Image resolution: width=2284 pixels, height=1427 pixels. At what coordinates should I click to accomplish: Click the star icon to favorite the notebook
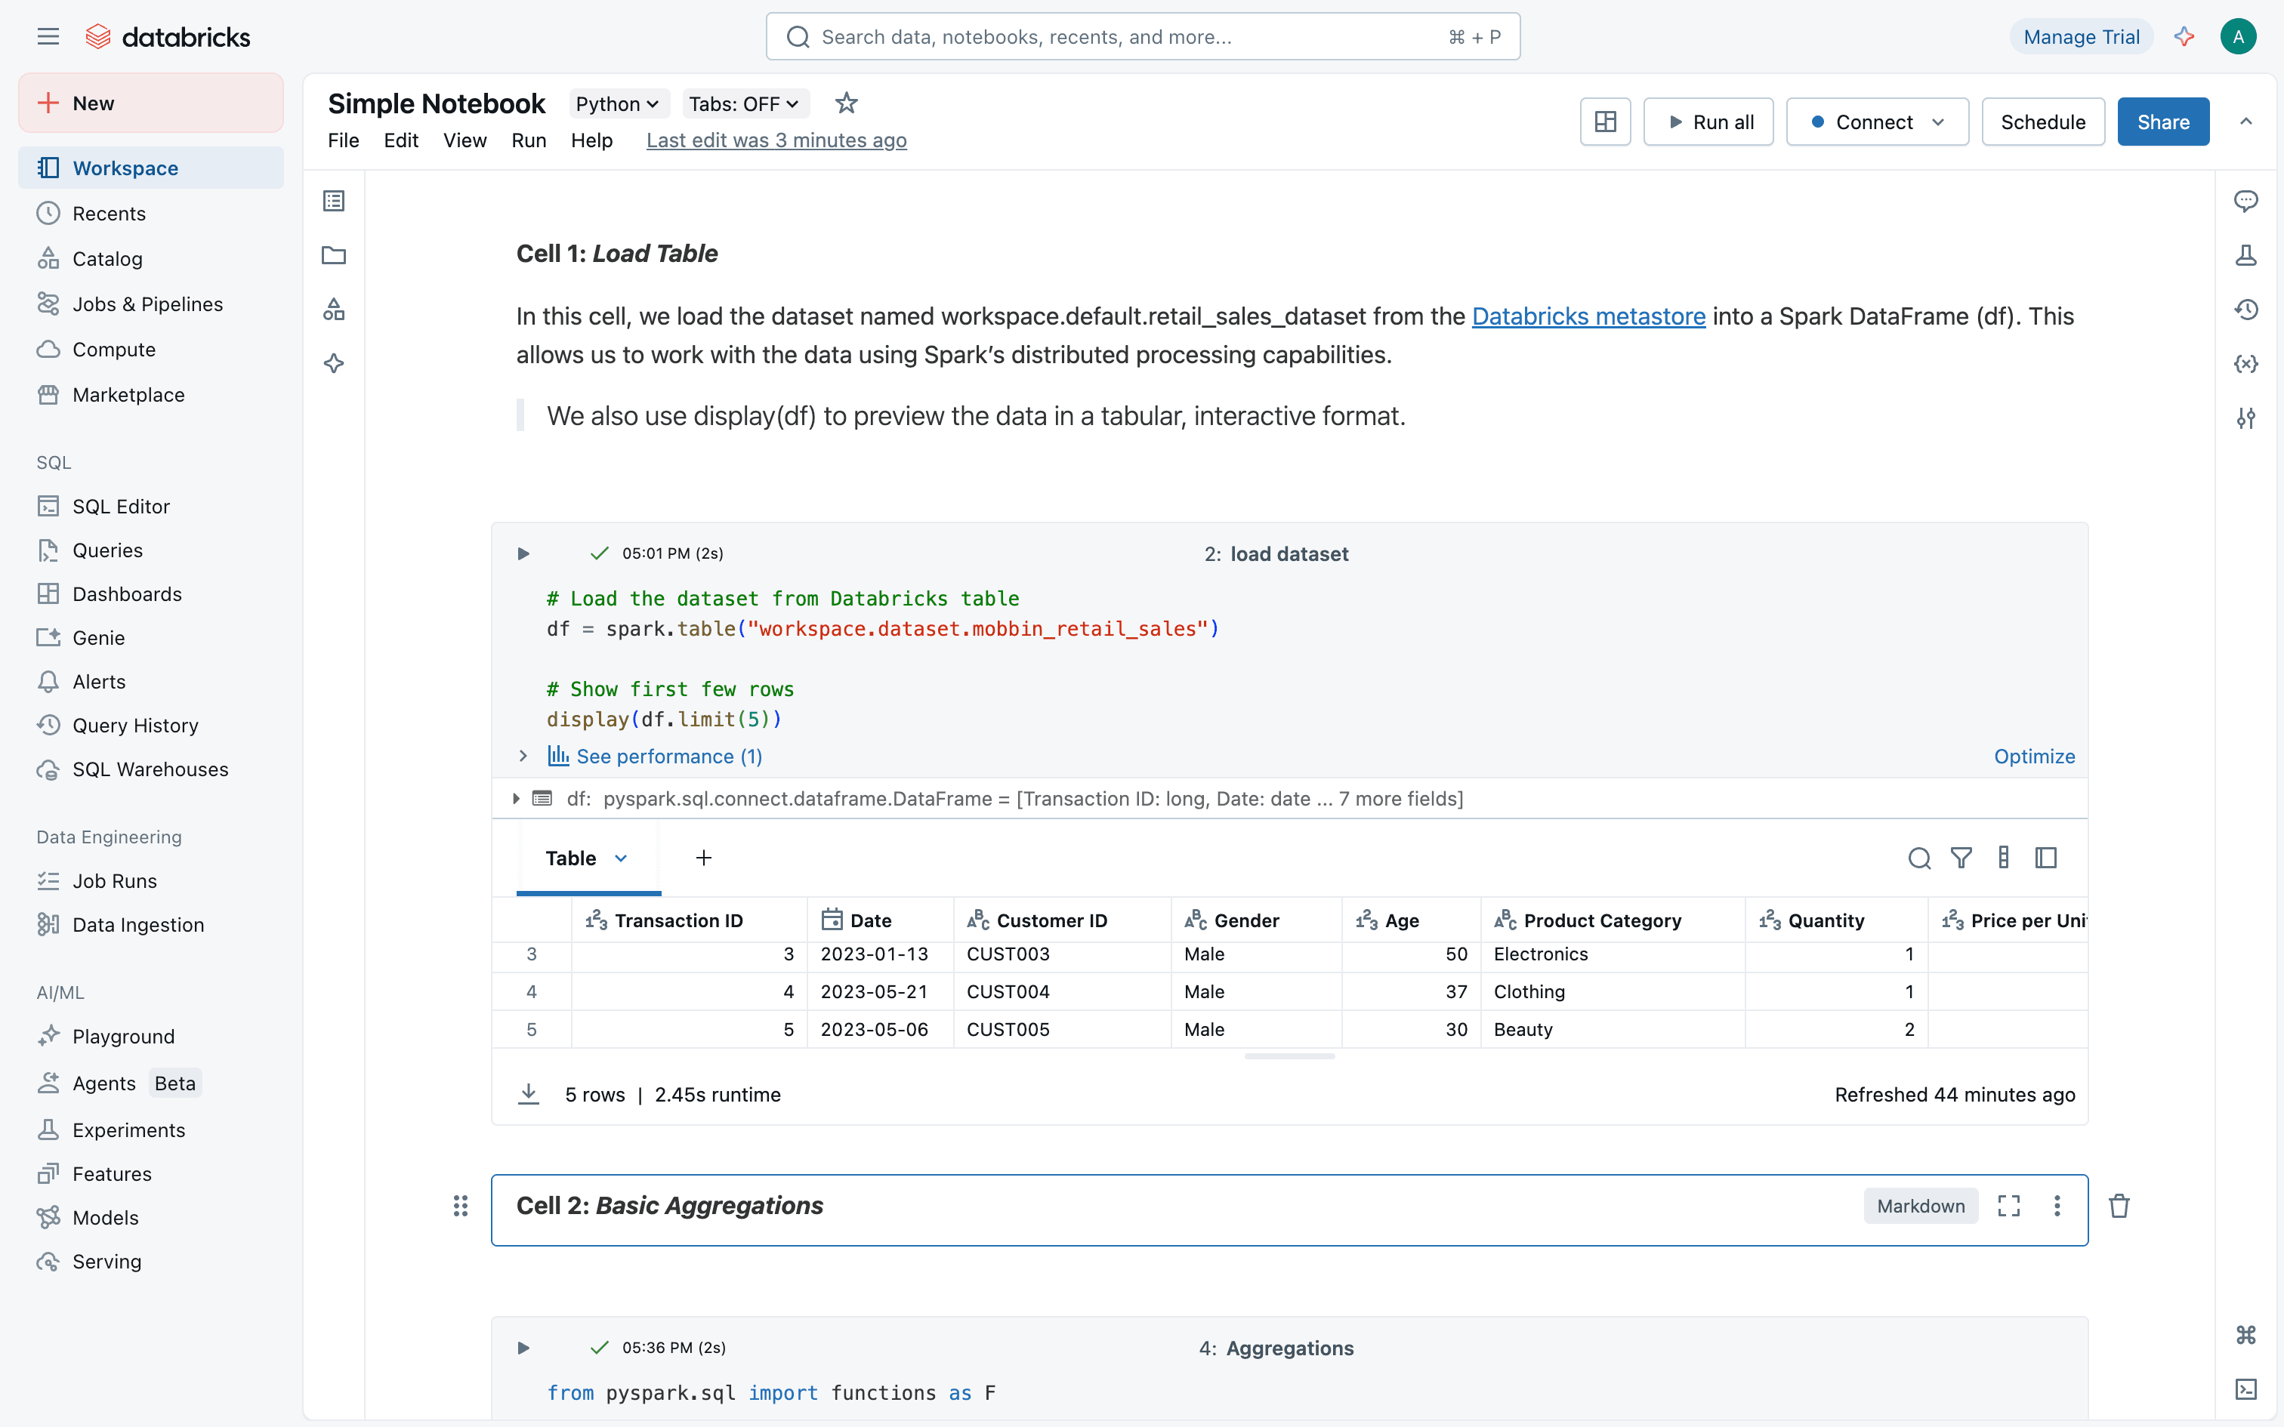(x=846, y=103)
